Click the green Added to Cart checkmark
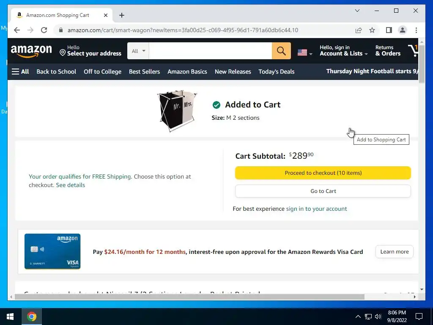Image resolution: width=433 pixels, height=325 pixels. [x=216, y=105]
